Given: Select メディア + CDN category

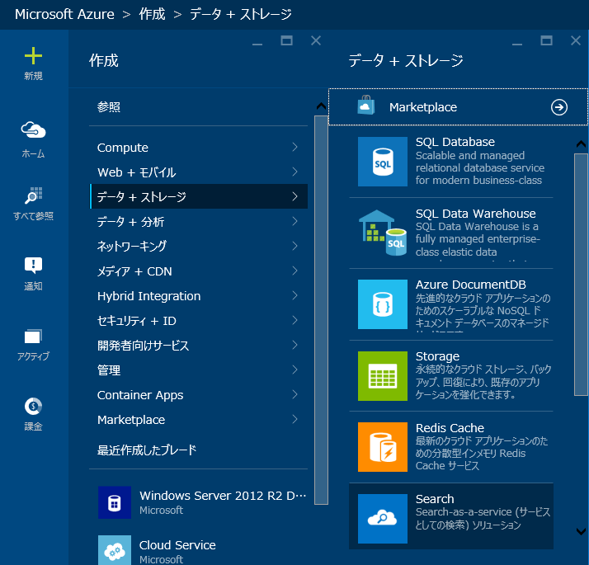Looking at the screenshot, I should coord(198,271).
